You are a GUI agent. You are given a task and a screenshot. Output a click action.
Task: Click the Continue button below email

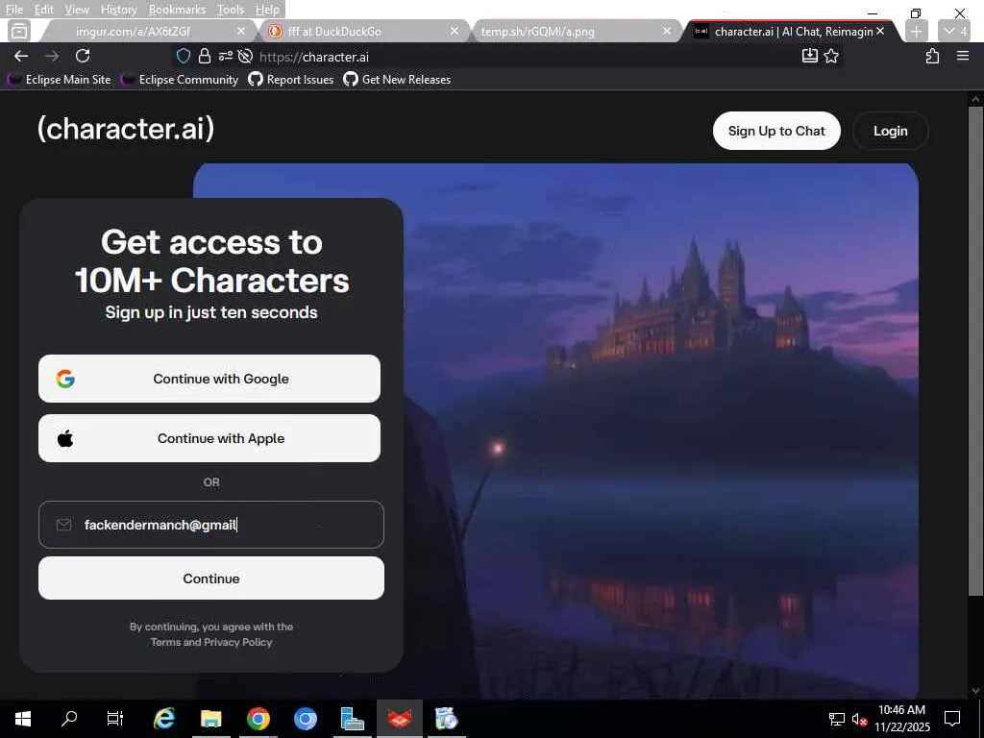click(x=210, y=578)
